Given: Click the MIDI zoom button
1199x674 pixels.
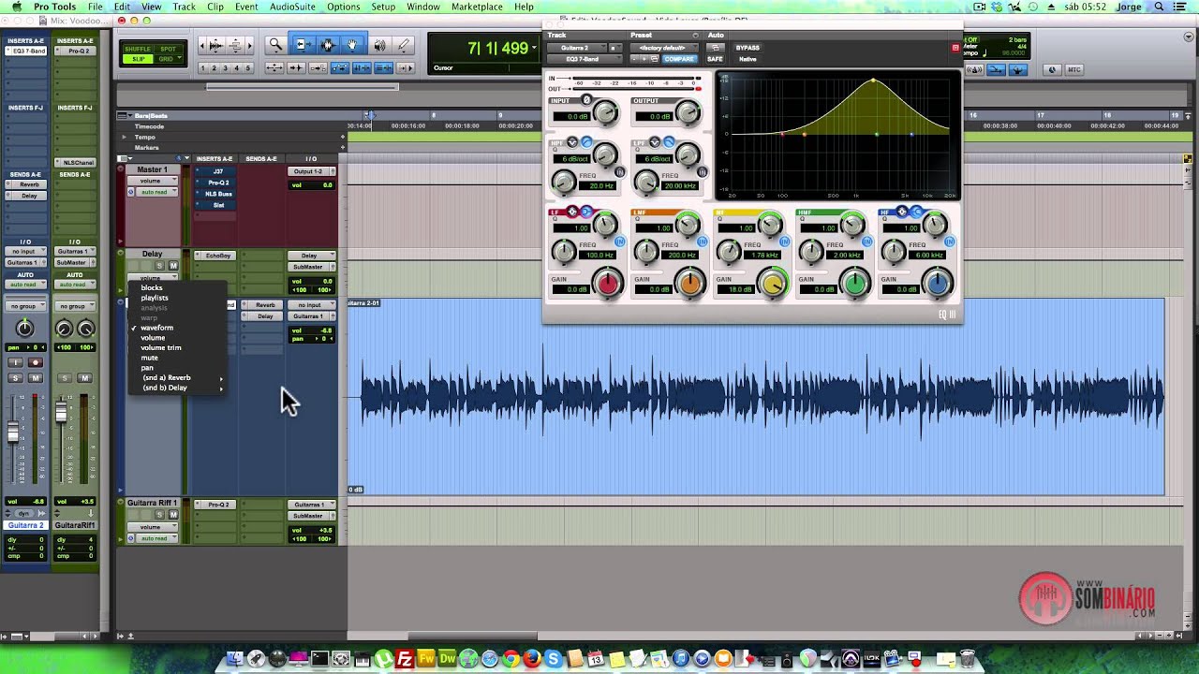Looking at the screenshot, I should [x=235, y=45].
